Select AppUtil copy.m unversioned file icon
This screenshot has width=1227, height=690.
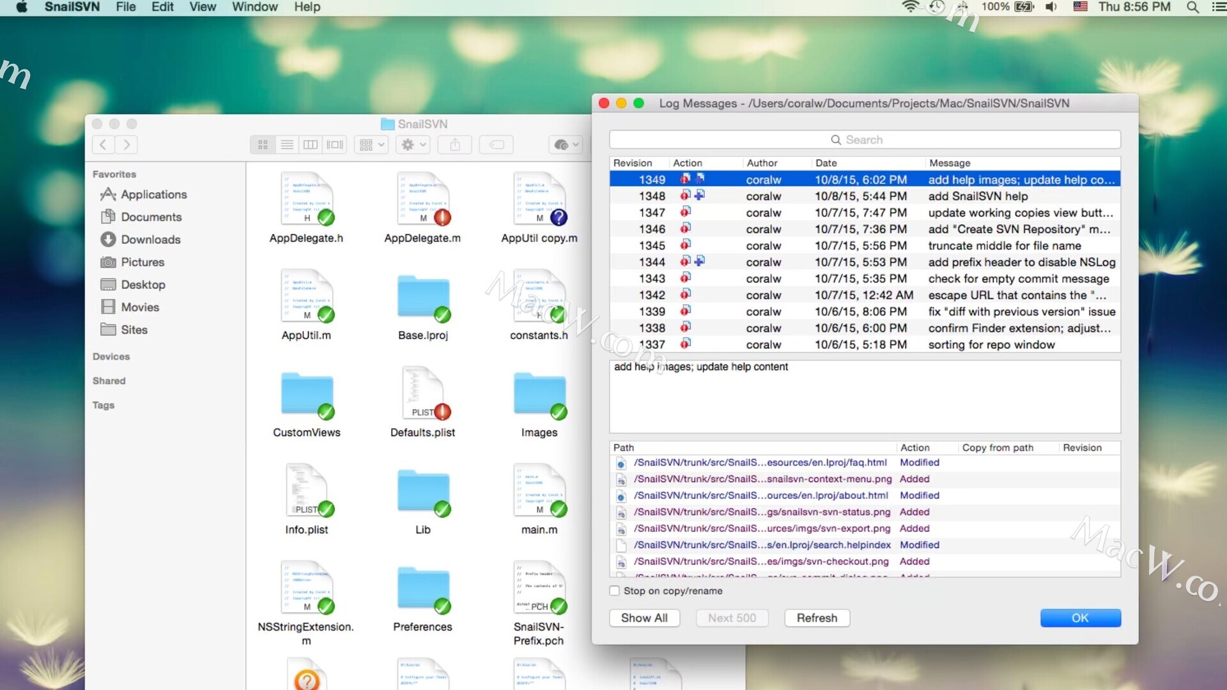[x=539, y=199]
